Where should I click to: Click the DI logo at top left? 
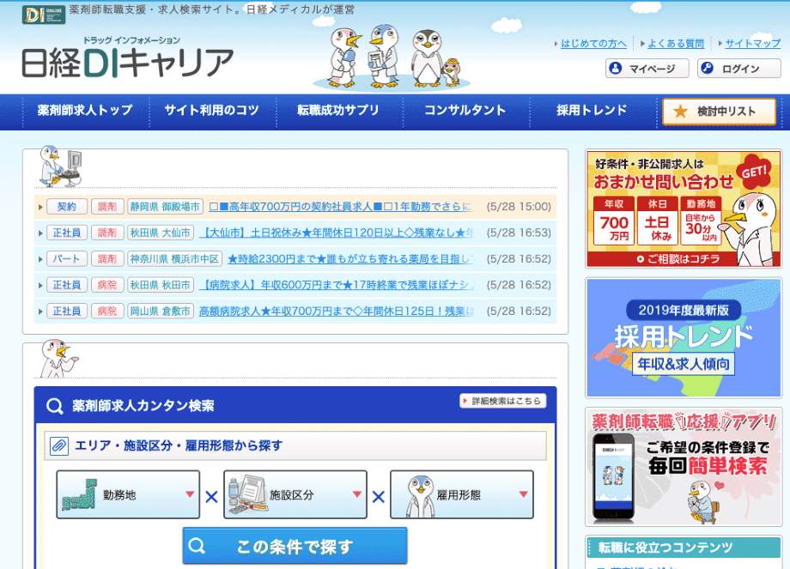[43, 15]
